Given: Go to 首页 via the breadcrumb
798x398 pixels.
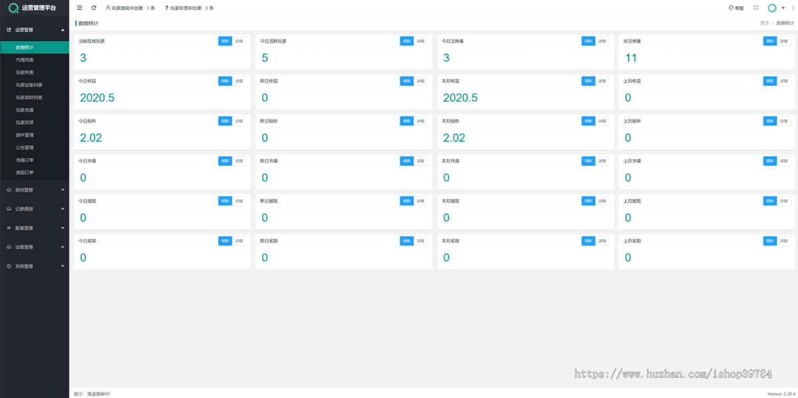Looking at the screenshot, I should pyautogui.click(x=765, y=23).
